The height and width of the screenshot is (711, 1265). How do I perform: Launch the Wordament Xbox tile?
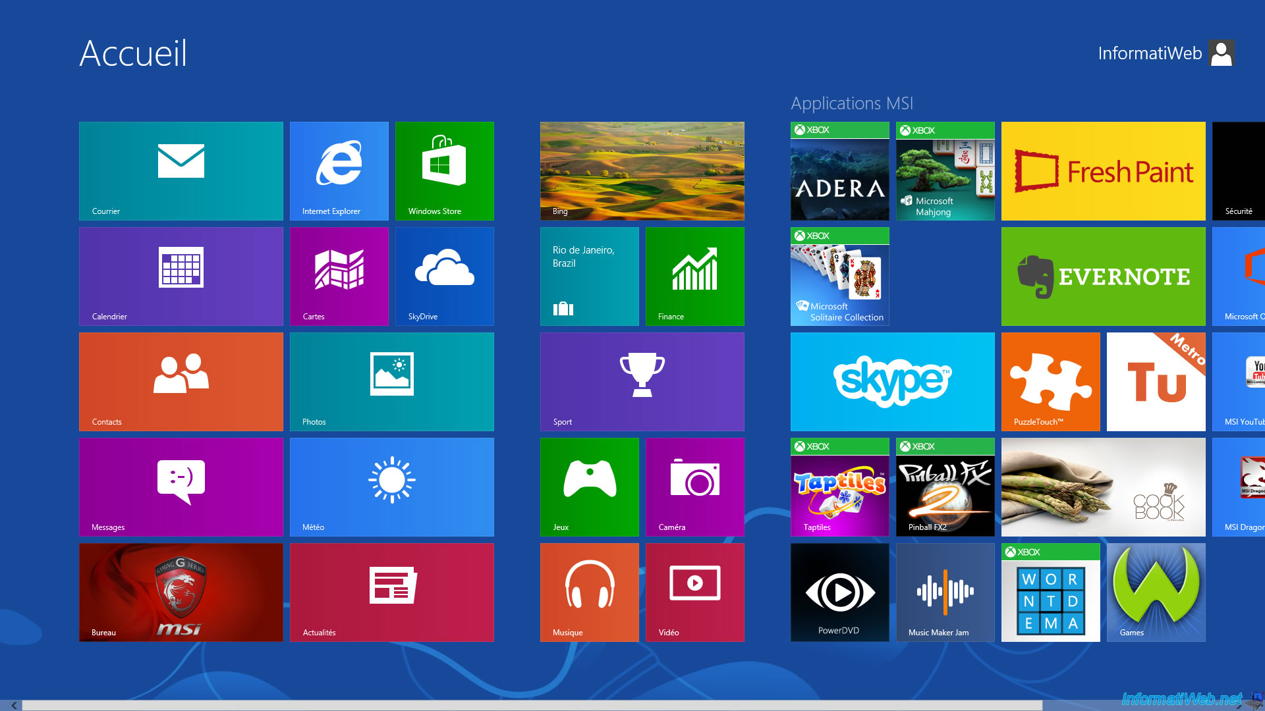point(1051,592)
